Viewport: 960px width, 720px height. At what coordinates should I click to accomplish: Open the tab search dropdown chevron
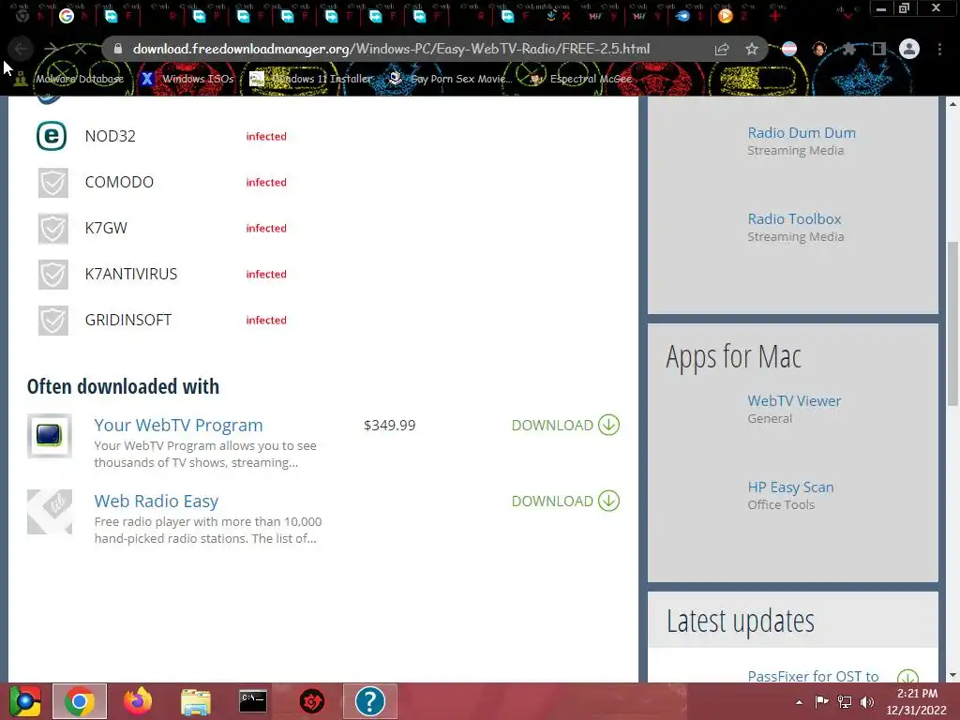(847, 16)
